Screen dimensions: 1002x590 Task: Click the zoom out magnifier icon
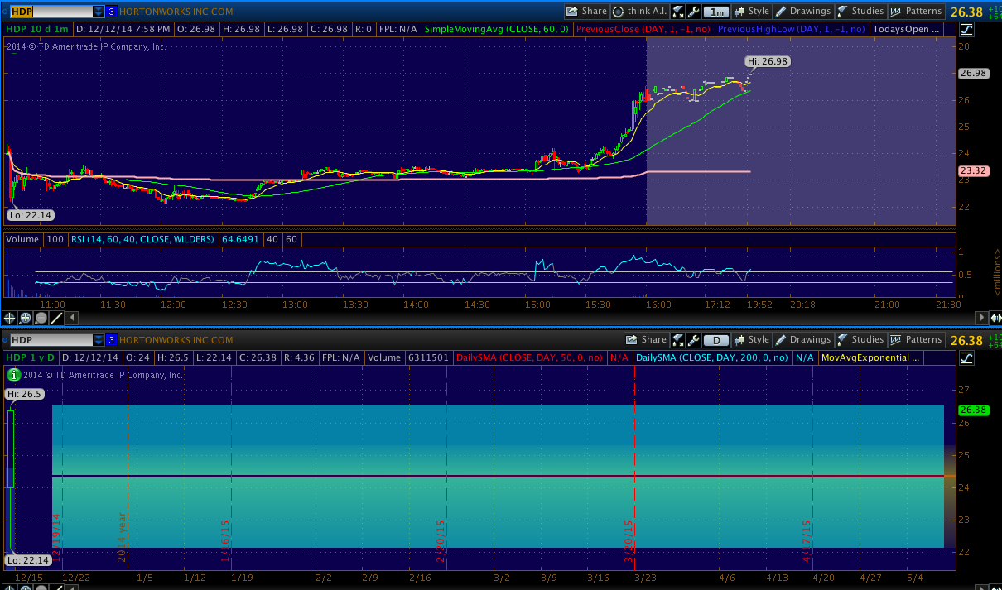pyautogui.click(x=41, y=318)
